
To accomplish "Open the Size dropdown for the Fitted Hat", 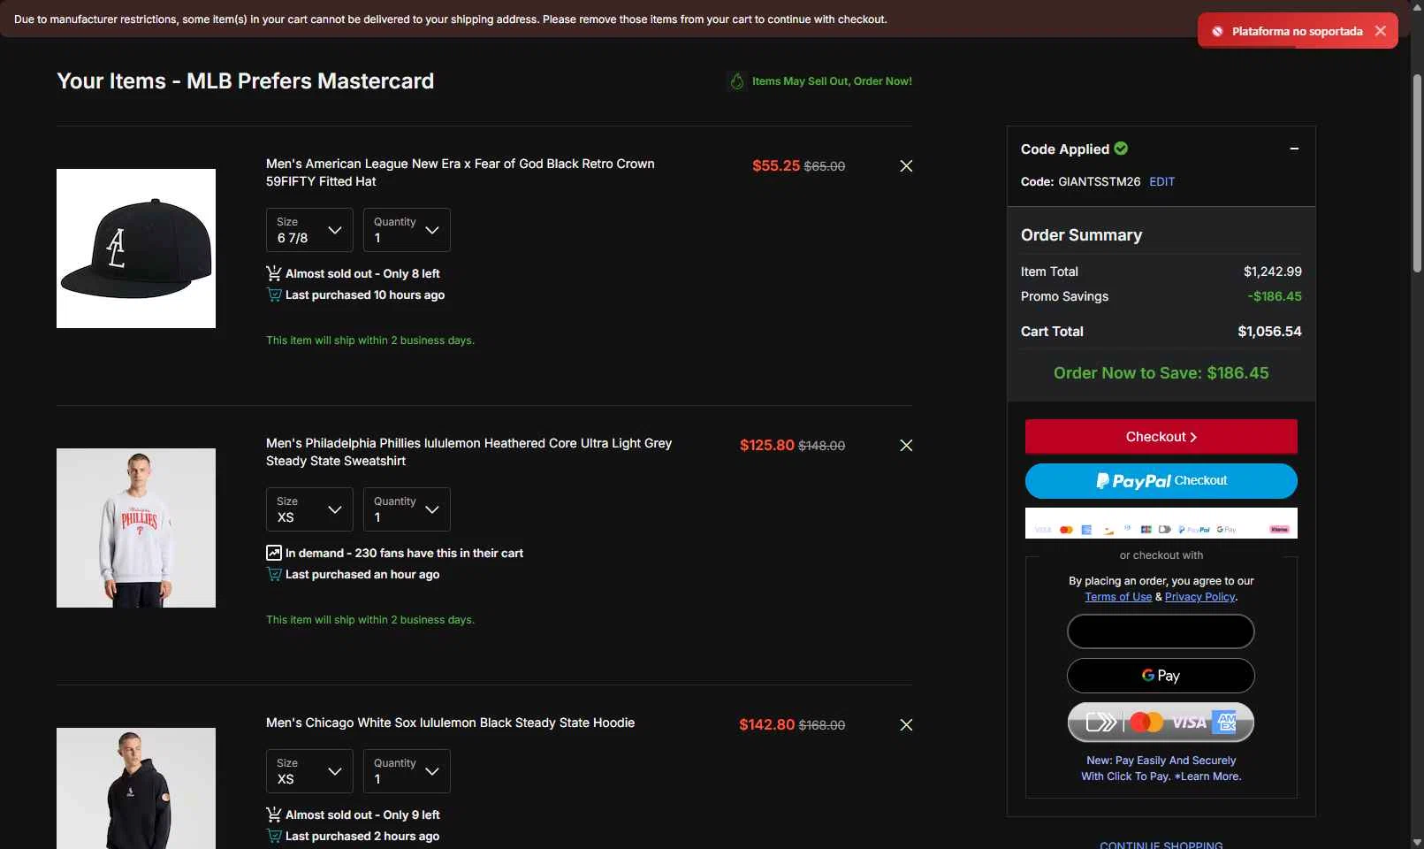I will click(309, 230).
